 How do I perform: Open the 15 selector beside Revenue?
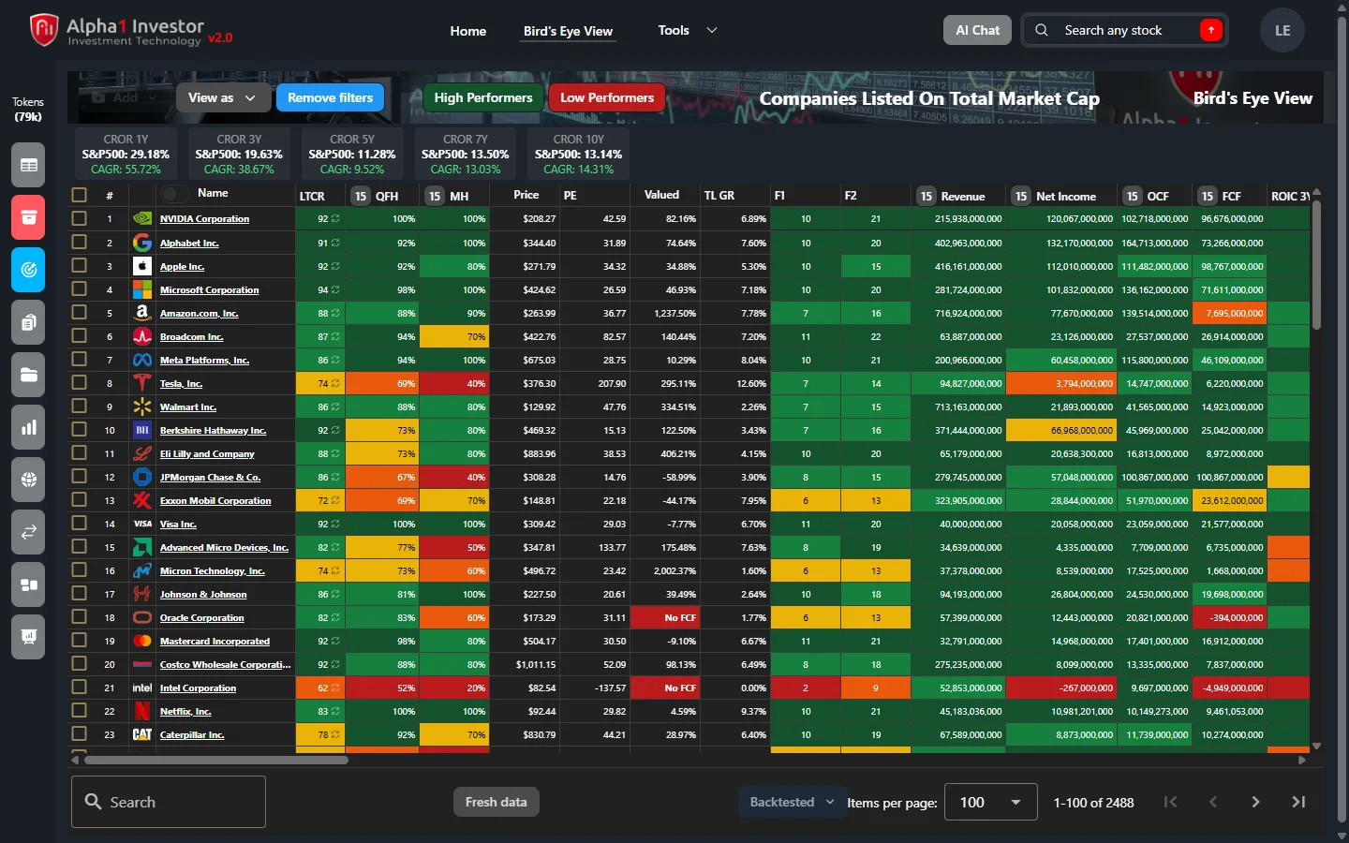tap(927, 196)
